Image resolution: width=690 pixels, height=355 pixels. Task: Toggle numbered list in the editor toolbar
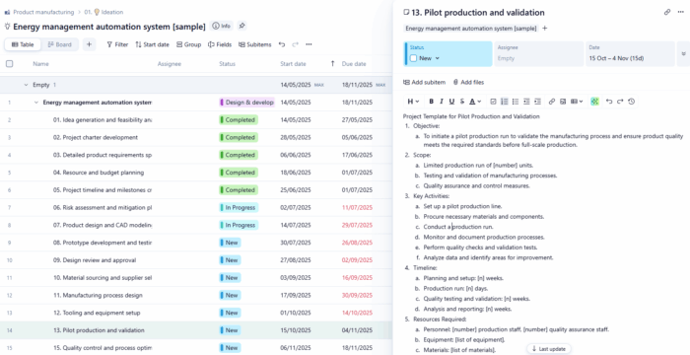click(x=505, y=102)
